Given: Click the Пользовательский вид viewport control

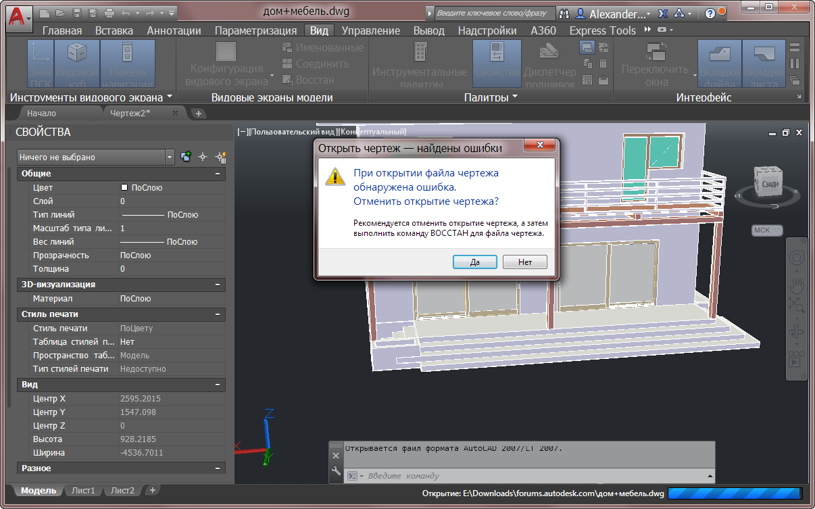Looking at the screenshot, I should tap(292, 132).
